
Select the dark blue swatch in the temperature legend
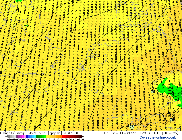[27, 136]
